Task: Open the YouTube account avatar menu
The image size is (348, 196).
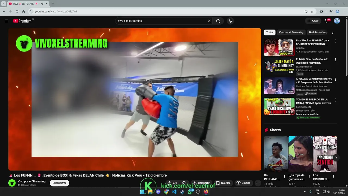Action: tap(337, 21)
